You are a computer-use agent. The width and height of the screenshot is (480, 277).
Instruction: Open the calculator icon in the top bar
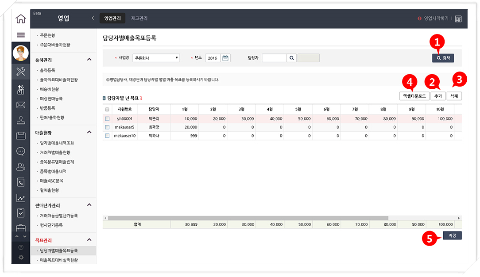[458, 19]
